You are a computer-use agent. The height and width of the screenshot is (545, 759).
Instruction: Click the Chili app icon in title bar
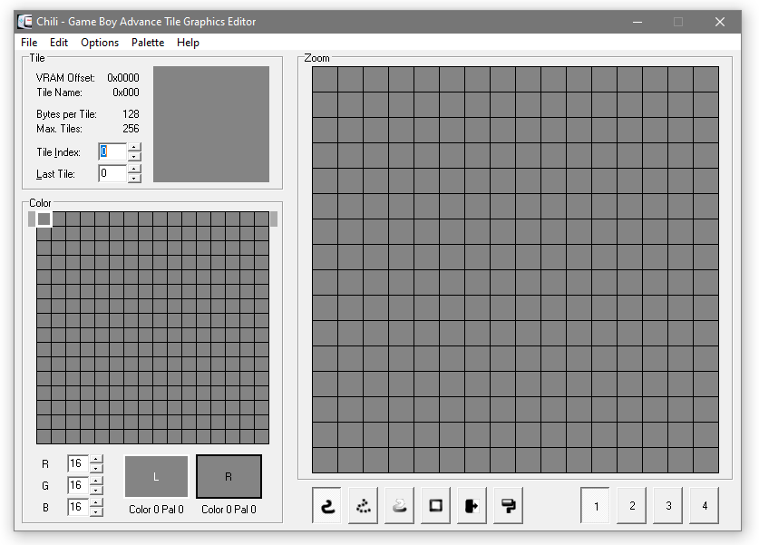coord(25,22)
